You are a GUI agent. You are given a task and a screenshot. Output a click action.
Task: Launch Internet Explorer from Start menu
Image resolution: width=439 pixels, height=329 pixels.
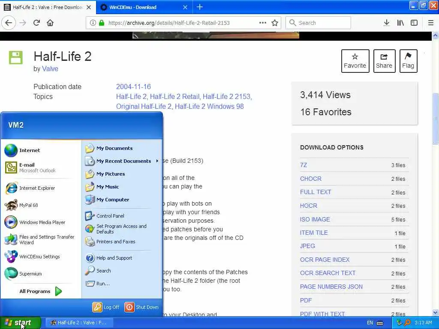pos(41,188)
